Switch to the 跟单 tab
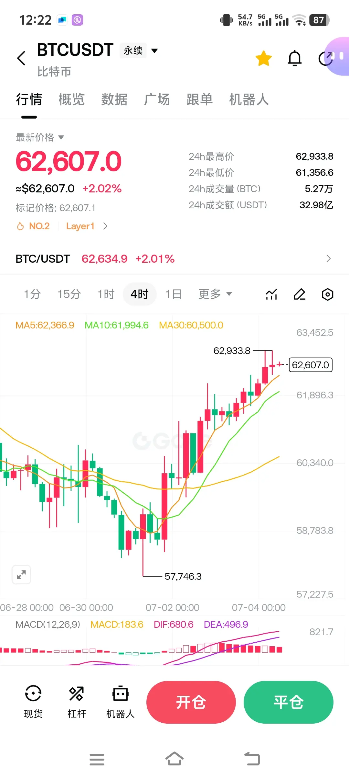Viewport: 349px width, 780px height. pos(199,99)
